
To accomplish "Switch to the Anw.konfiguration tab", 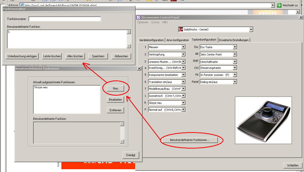I will pyautogui.click(x=178, y=40).
